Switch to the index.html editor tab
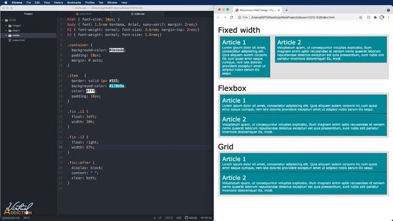The image size is (393, 221). [84, 14]
